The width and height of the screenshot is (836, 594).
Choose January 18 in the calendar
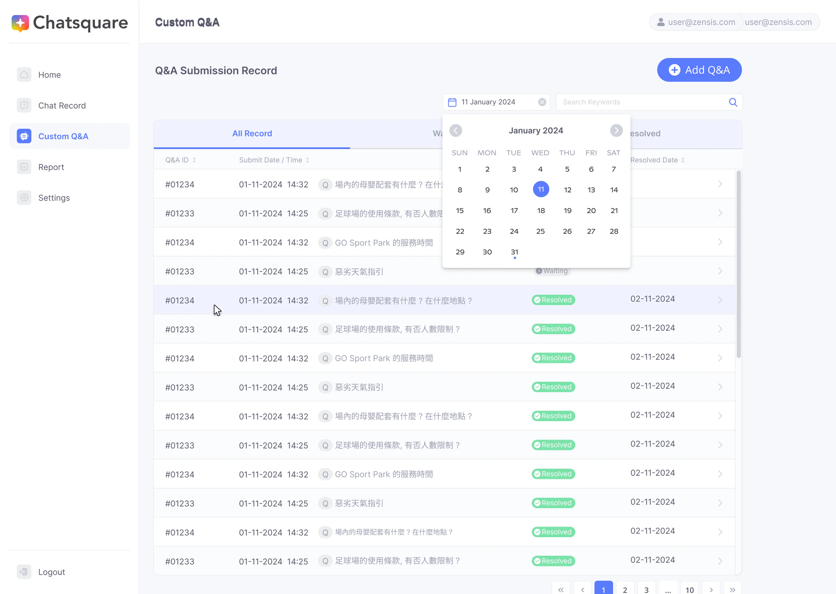pos(541,211)
